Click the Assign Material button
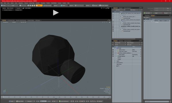172x103 pixels. click(134, 43)
